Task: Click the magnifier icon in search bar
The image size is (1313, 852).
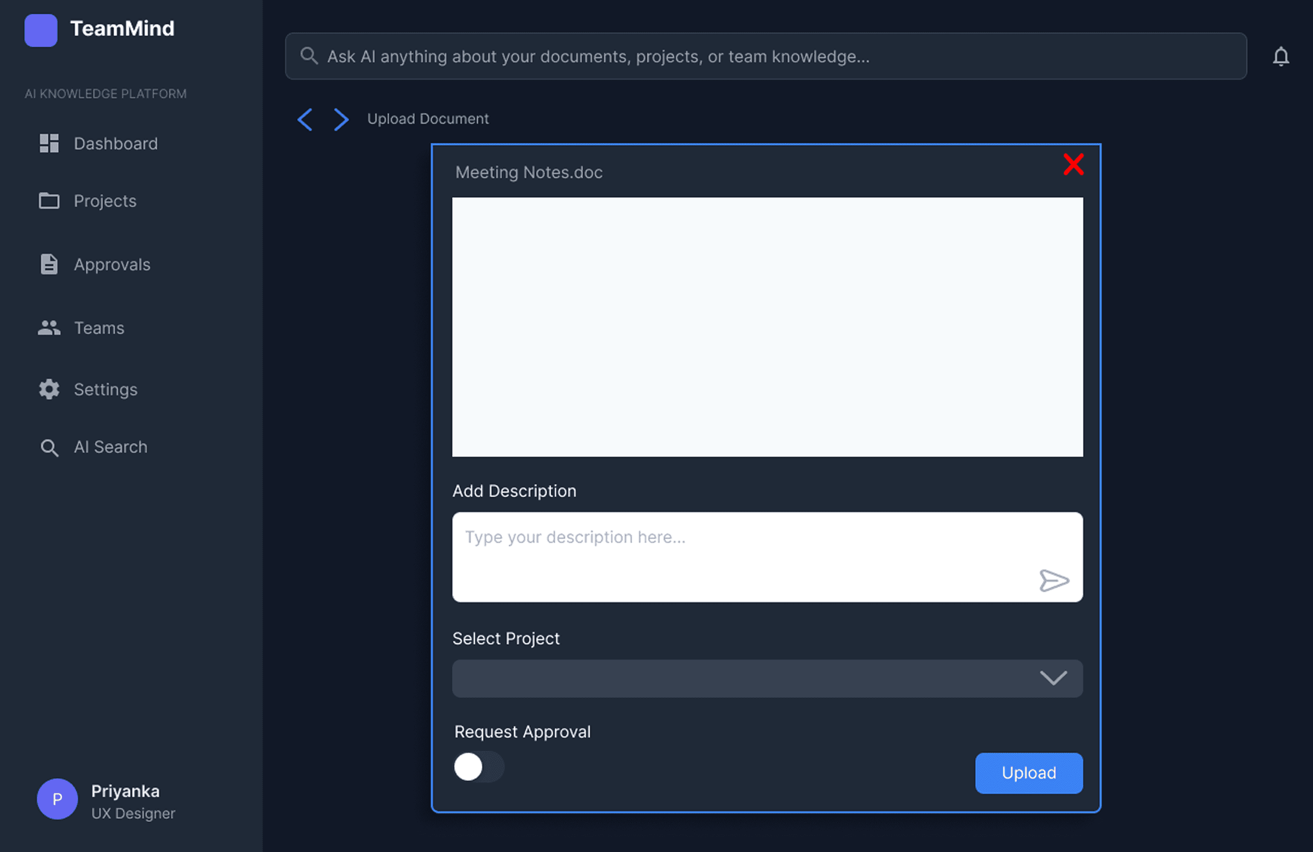Action: click(309, 56)
